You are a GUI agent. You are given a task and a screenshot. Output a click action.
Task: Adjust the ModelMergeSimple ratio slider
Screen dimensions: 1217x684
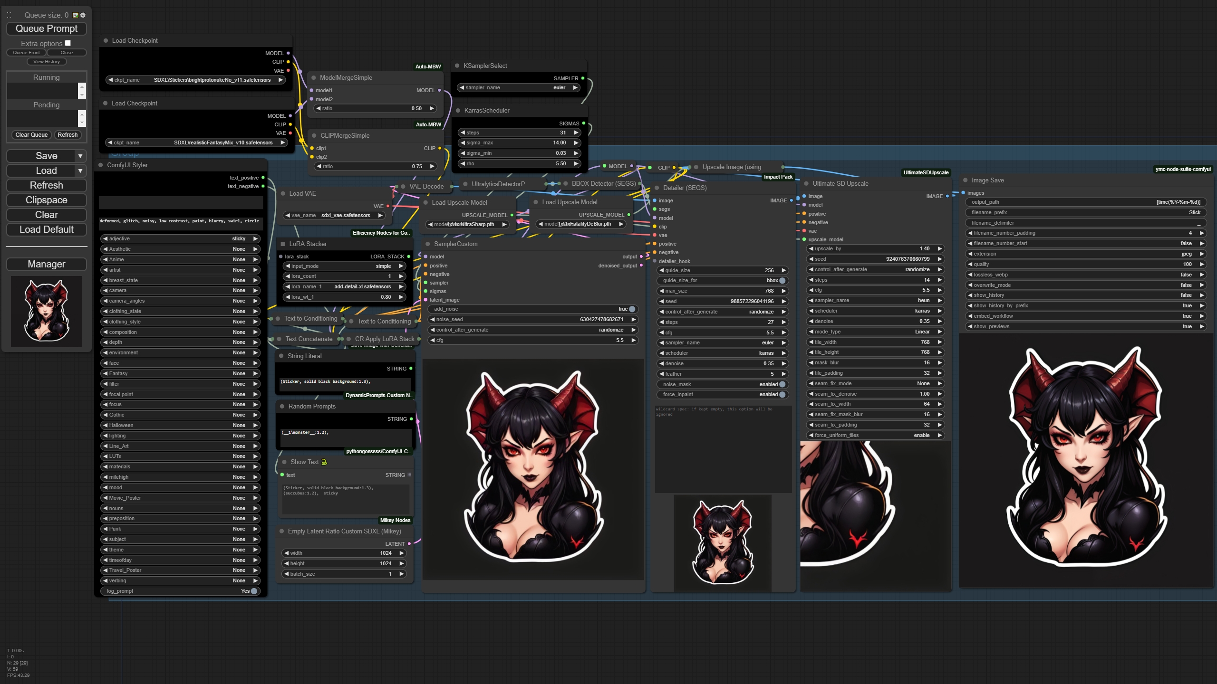[376, 108]
